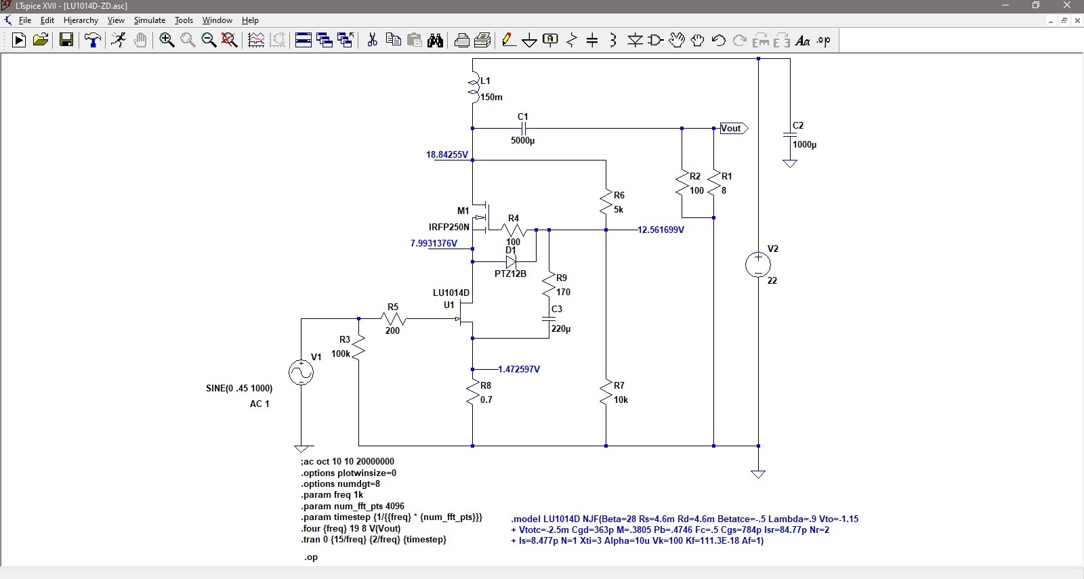Screen dimensions: 1084x579
Task: Open the Edit menu
Action: point(47,20)
